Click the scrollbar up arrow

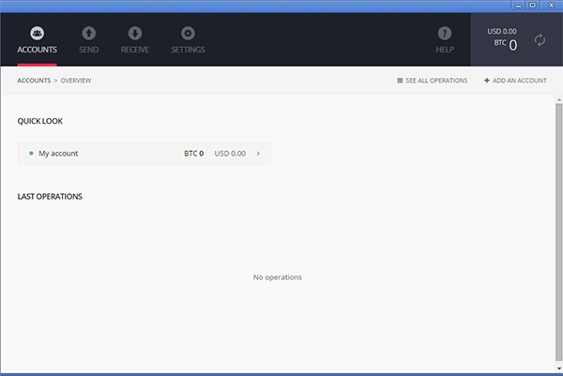(x=559, y=99)
